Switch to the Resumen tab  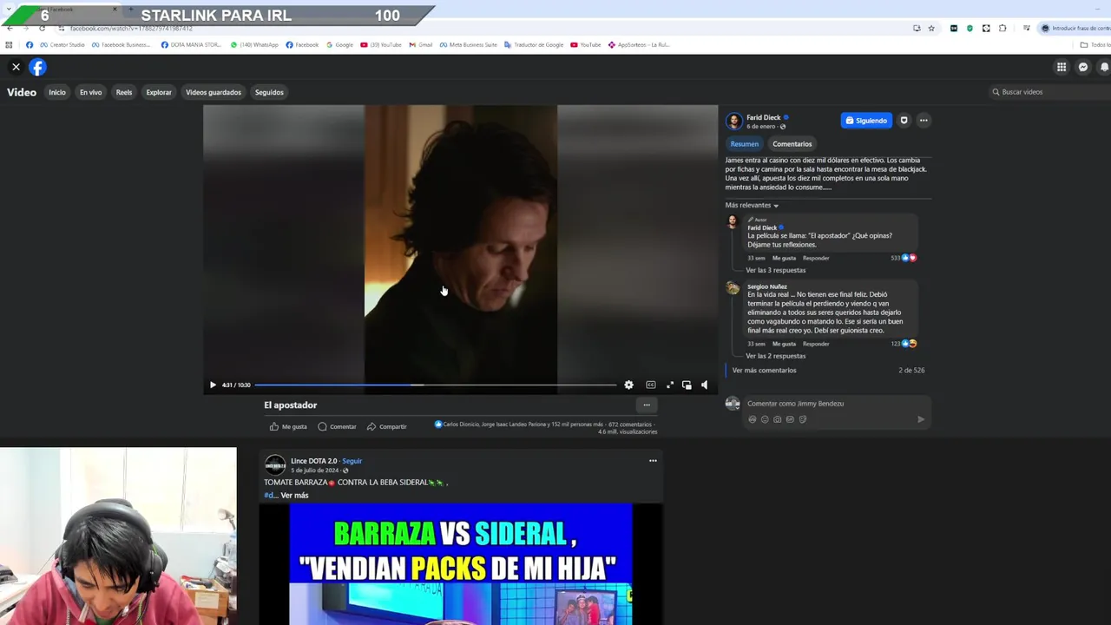pyautogui.click(x=744, y=144)
